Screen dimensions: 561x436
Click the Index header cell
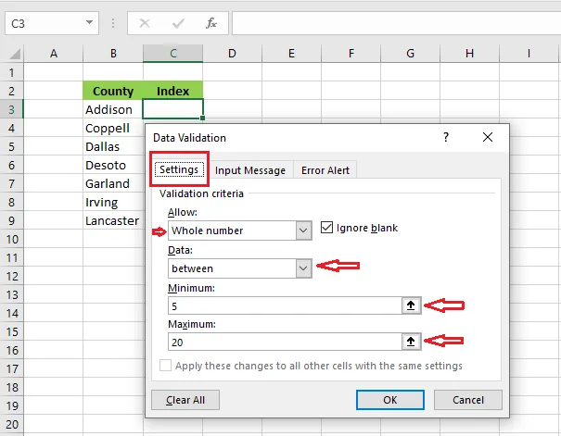point(172,91)
